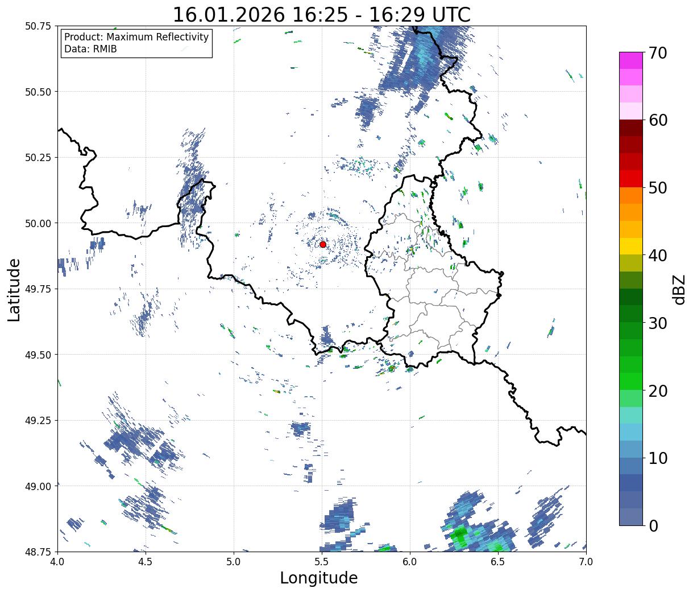693x592 pixels.
Task: Click the latitude tick label 50.25
Action: pos(38,158)
